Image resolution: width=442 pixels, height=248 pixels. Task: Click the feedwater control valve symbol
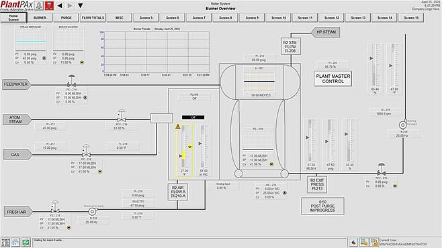[72, 81]
